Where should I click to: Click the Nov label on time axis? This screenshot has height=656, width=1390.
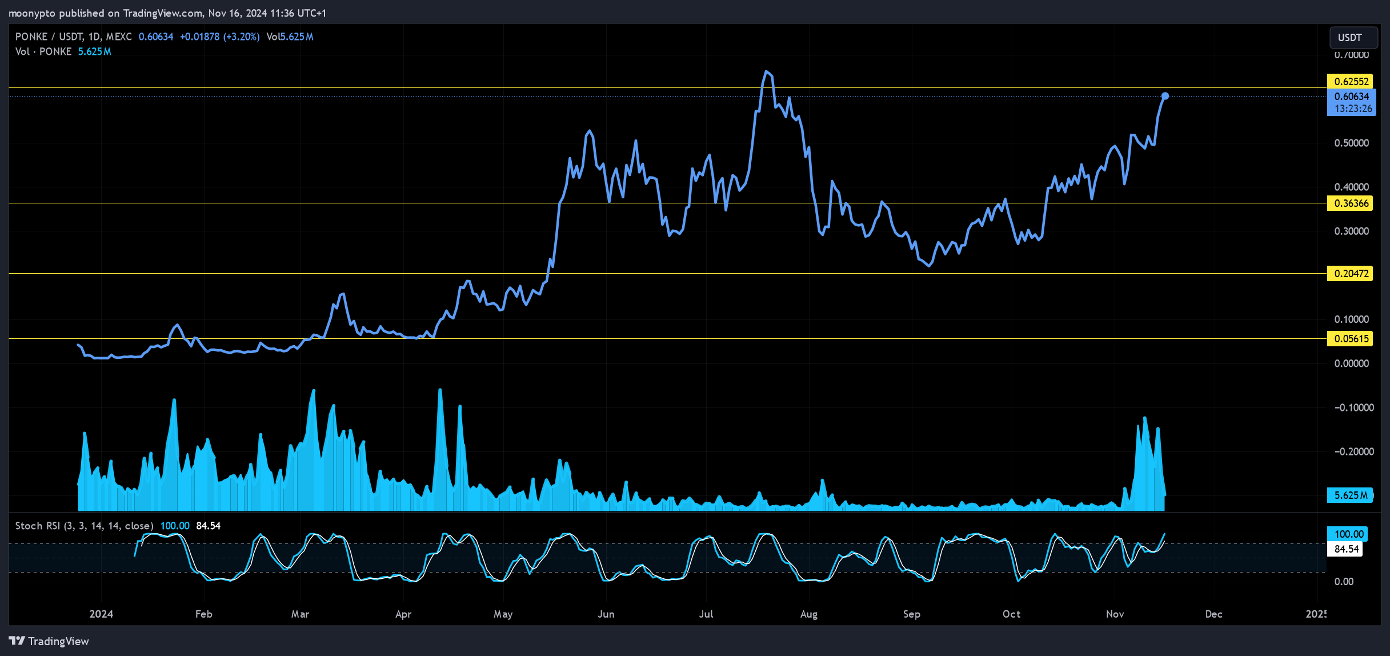tap(1115, 614)
